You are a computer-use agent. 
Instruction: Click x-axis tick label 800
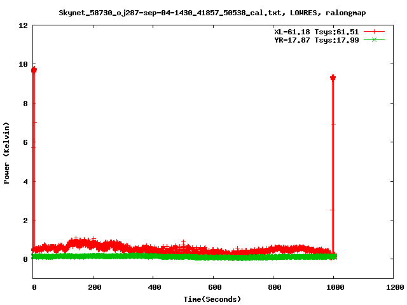(275, 287)
